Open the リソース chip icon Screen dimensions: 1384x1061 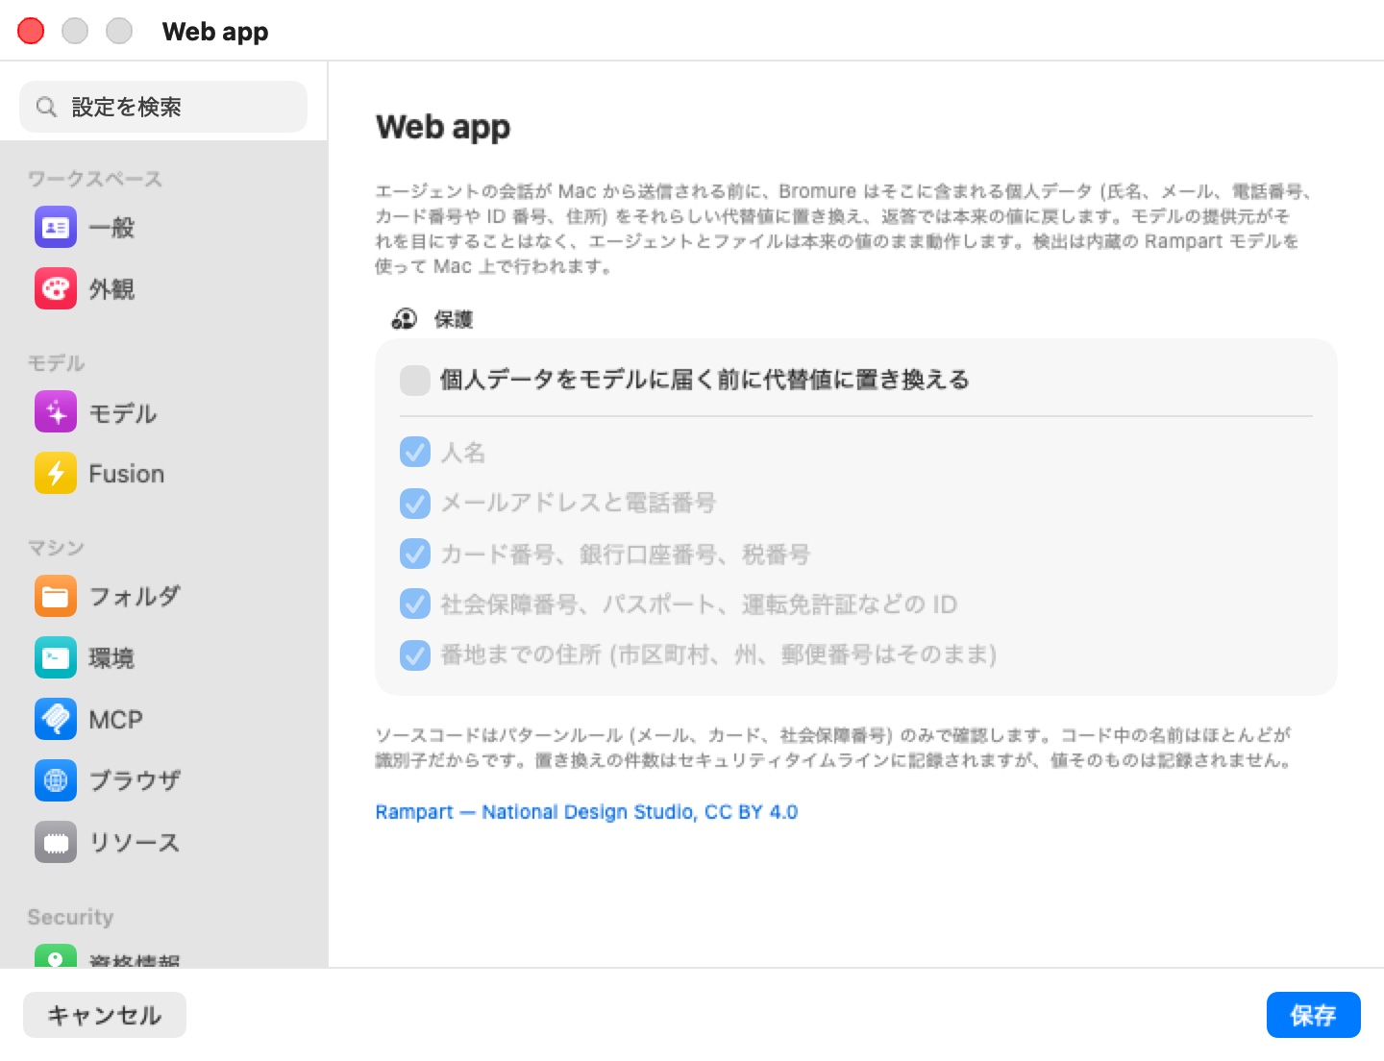[56, 843]
